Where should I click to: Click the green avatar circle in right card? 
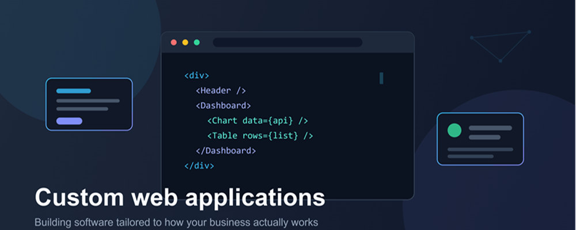click(x=454, y=131)
